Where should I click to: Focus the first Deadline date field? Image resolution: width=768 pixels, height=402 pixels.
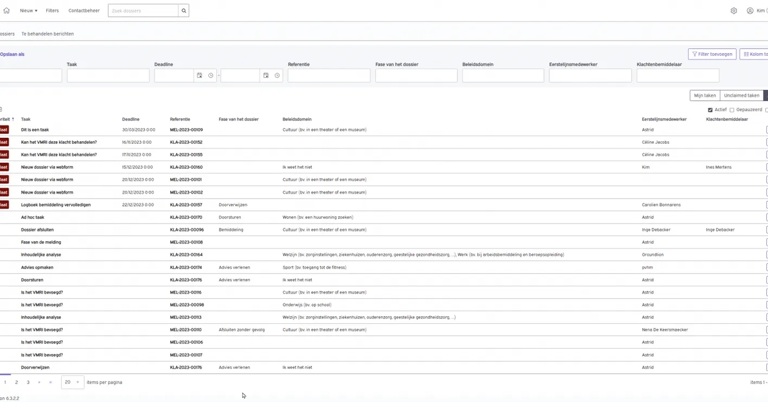coord(174,75)
